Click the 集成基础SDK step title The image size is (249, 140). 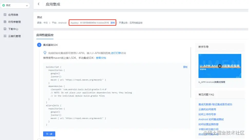pos(51,45)
